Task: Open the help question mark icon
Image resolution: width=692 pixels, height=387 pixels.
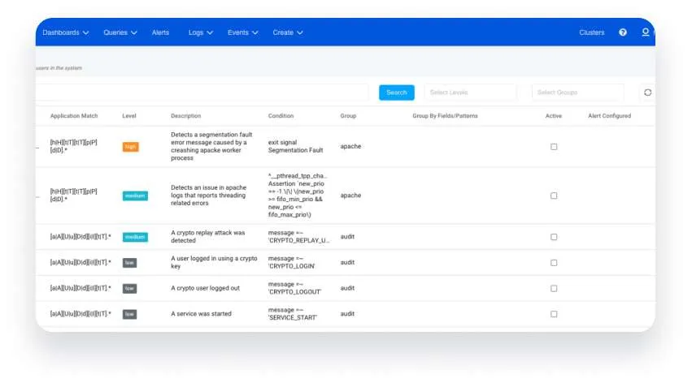Action: [x=622, y=32]
